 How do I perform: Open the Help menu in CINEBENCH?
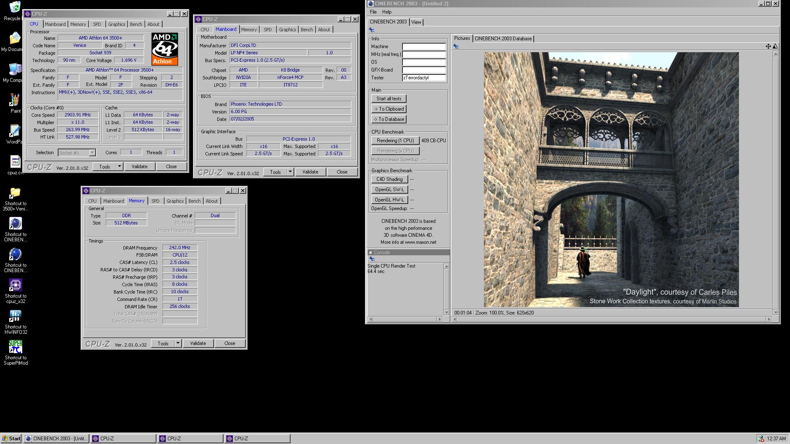point(387,12)
